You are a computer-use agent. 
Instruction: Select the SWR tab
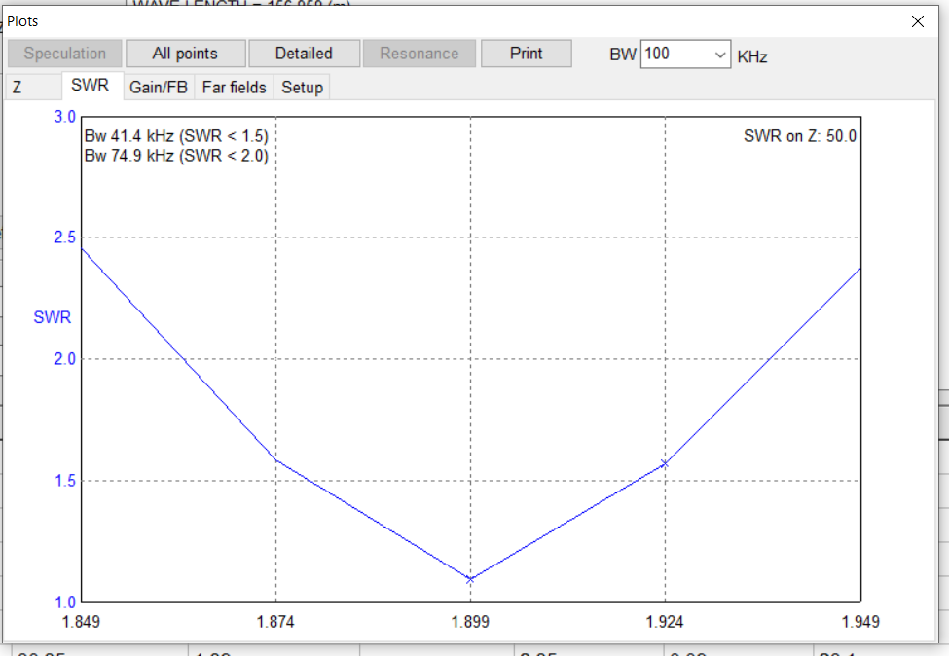91,87
